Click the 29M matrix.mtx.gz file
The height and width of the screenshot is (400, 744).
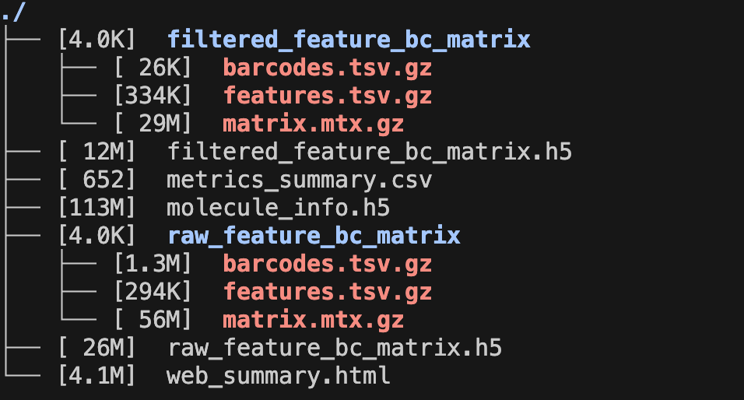[313, 124]
